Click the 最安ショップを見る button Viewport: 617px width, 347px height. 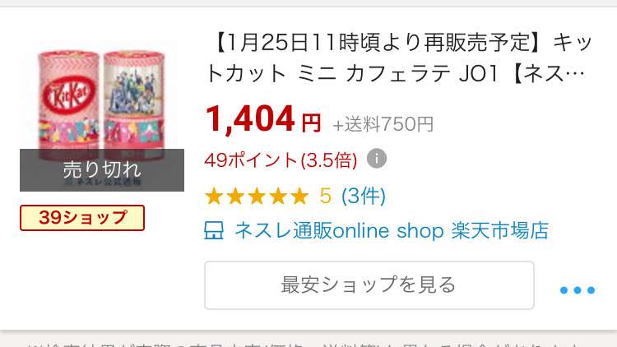(369, 285)
